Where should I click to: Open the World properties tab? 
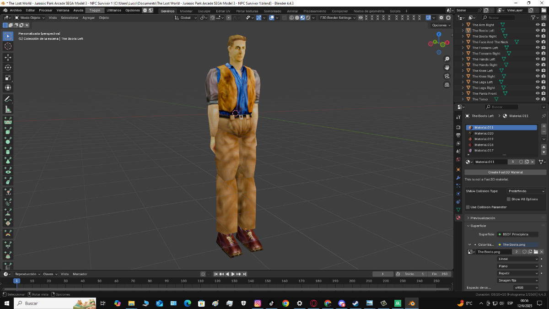tap(458, 160)
